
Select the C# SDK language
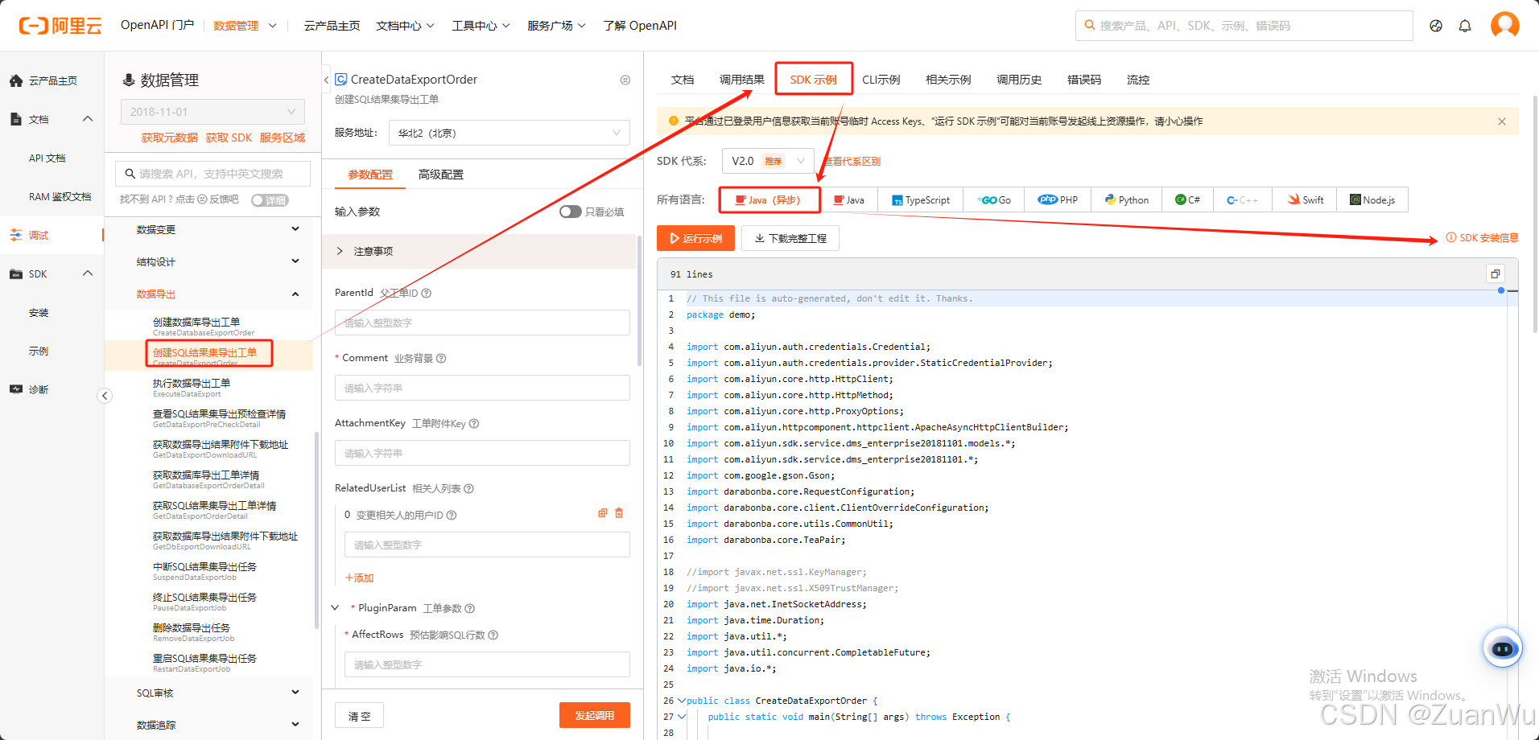pyautogui.click(x=1186, y=199)
